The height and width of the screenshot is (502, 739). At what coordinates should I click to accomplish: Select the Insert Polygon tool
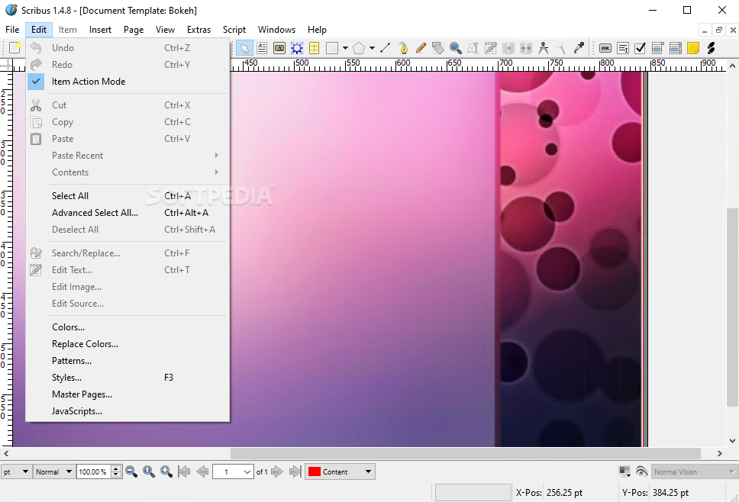pyautogui.click(x=359, y=48)
